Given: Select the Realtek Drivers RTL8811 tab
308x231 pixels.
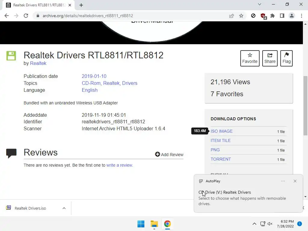Looking at the screenshot, I should coord(38,5).
